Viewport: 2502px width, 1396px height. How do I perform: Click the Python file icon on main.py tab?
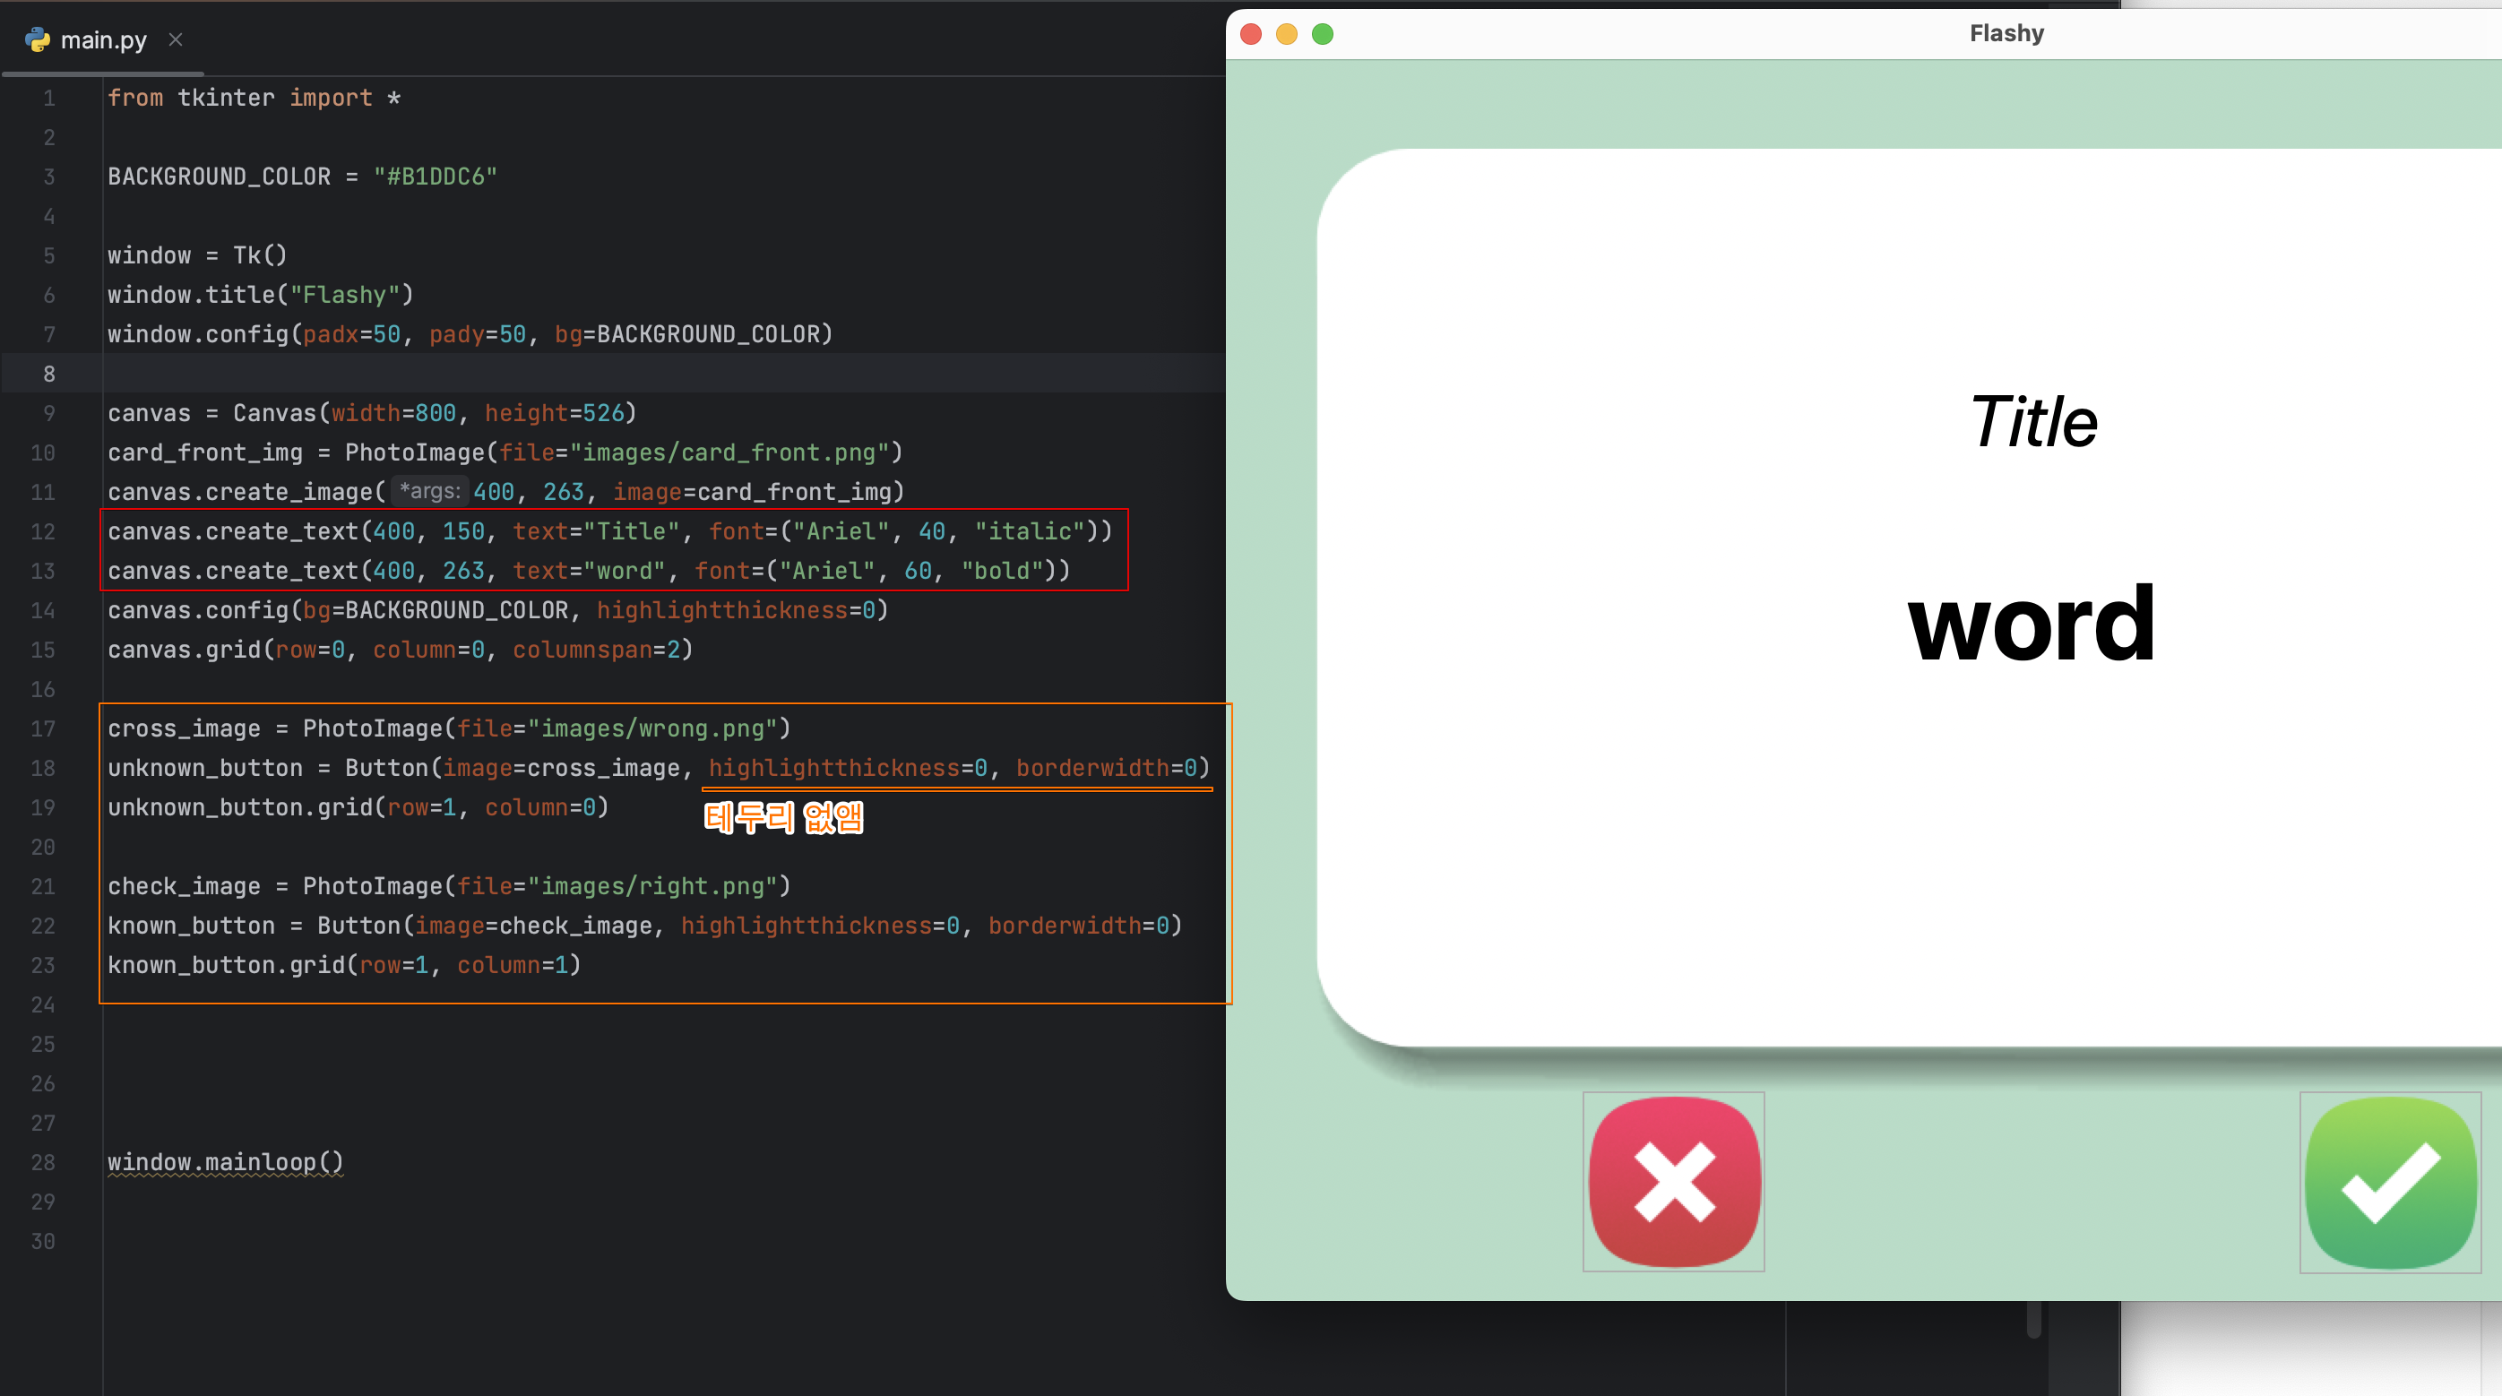pos(38,39)
